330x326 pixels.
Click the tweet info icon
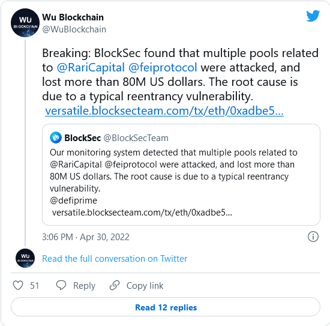[x=313, y=237]
